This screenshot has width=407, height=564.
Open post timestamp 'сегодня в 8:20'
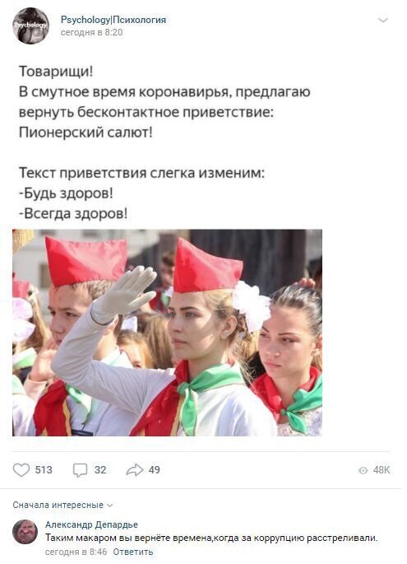(x=91, y=32)
